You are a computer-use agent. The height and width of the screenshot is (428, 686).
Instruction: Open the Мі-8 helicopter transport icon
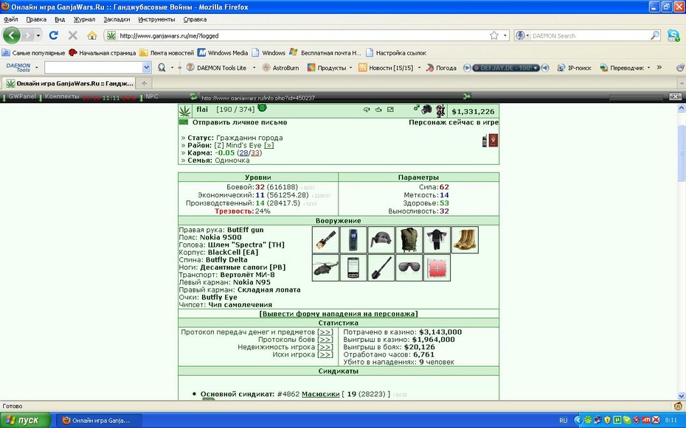click(325, 267)
